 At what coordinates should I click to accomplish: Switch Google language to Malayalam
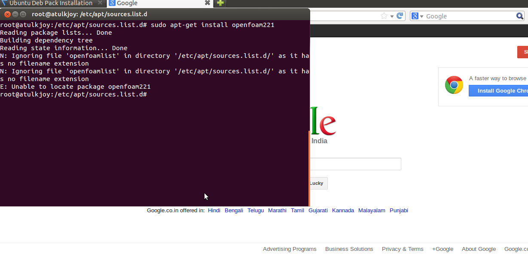click(372, 211)
